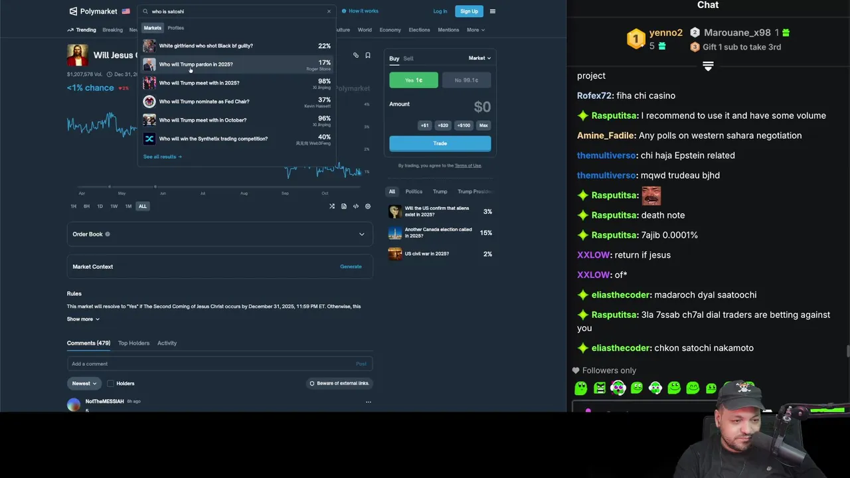The width and height of the screenshot is (850, 478).
Task: Open the Comments (479) tab
Action: pyautogui.click(x=88, y=343)
